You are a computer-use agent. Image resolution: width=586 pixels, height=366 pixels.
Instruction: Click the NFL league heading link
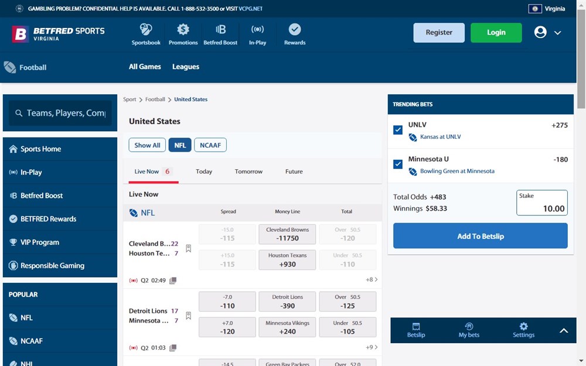pos(148,213)
